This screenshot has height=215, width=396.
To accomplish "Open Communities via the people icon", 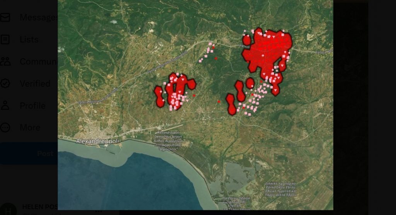I will tap(5, 61).
